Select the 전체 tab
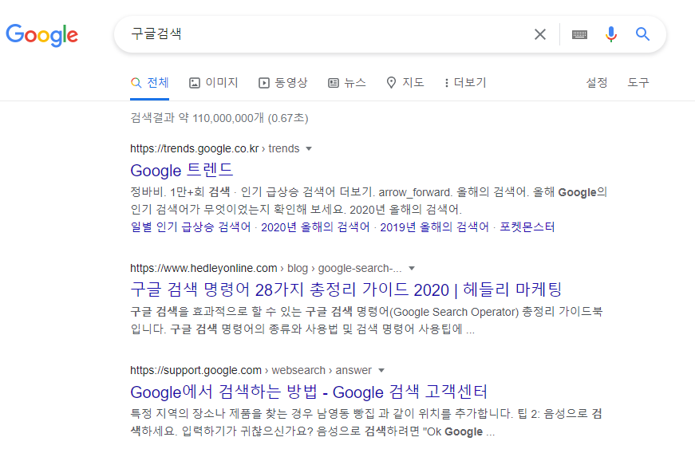 click(x=150, y=83)
